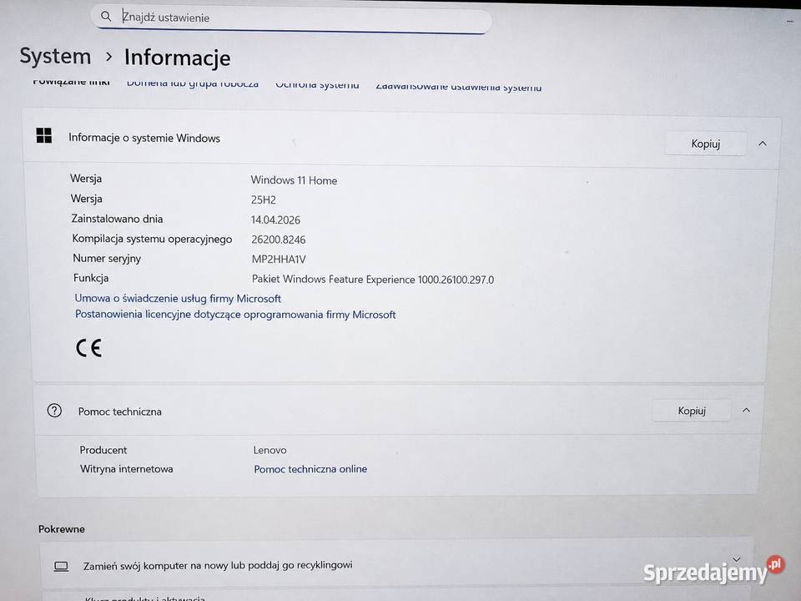Click the Funkcja label

pyautogui.click(x=91, y=278)
